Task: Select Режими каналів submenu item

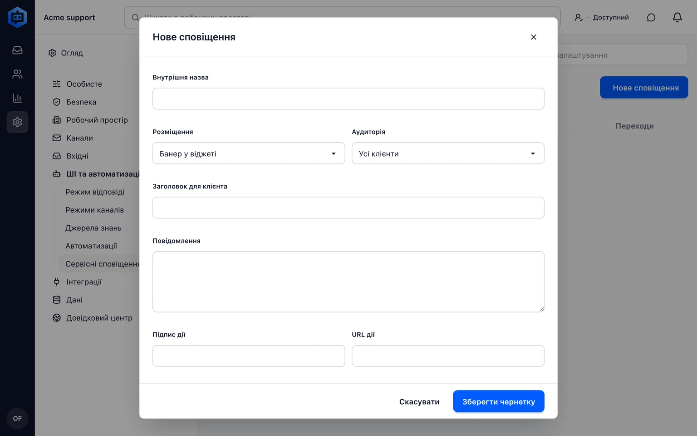Action: pyautogui.click(x=94, y=210)
